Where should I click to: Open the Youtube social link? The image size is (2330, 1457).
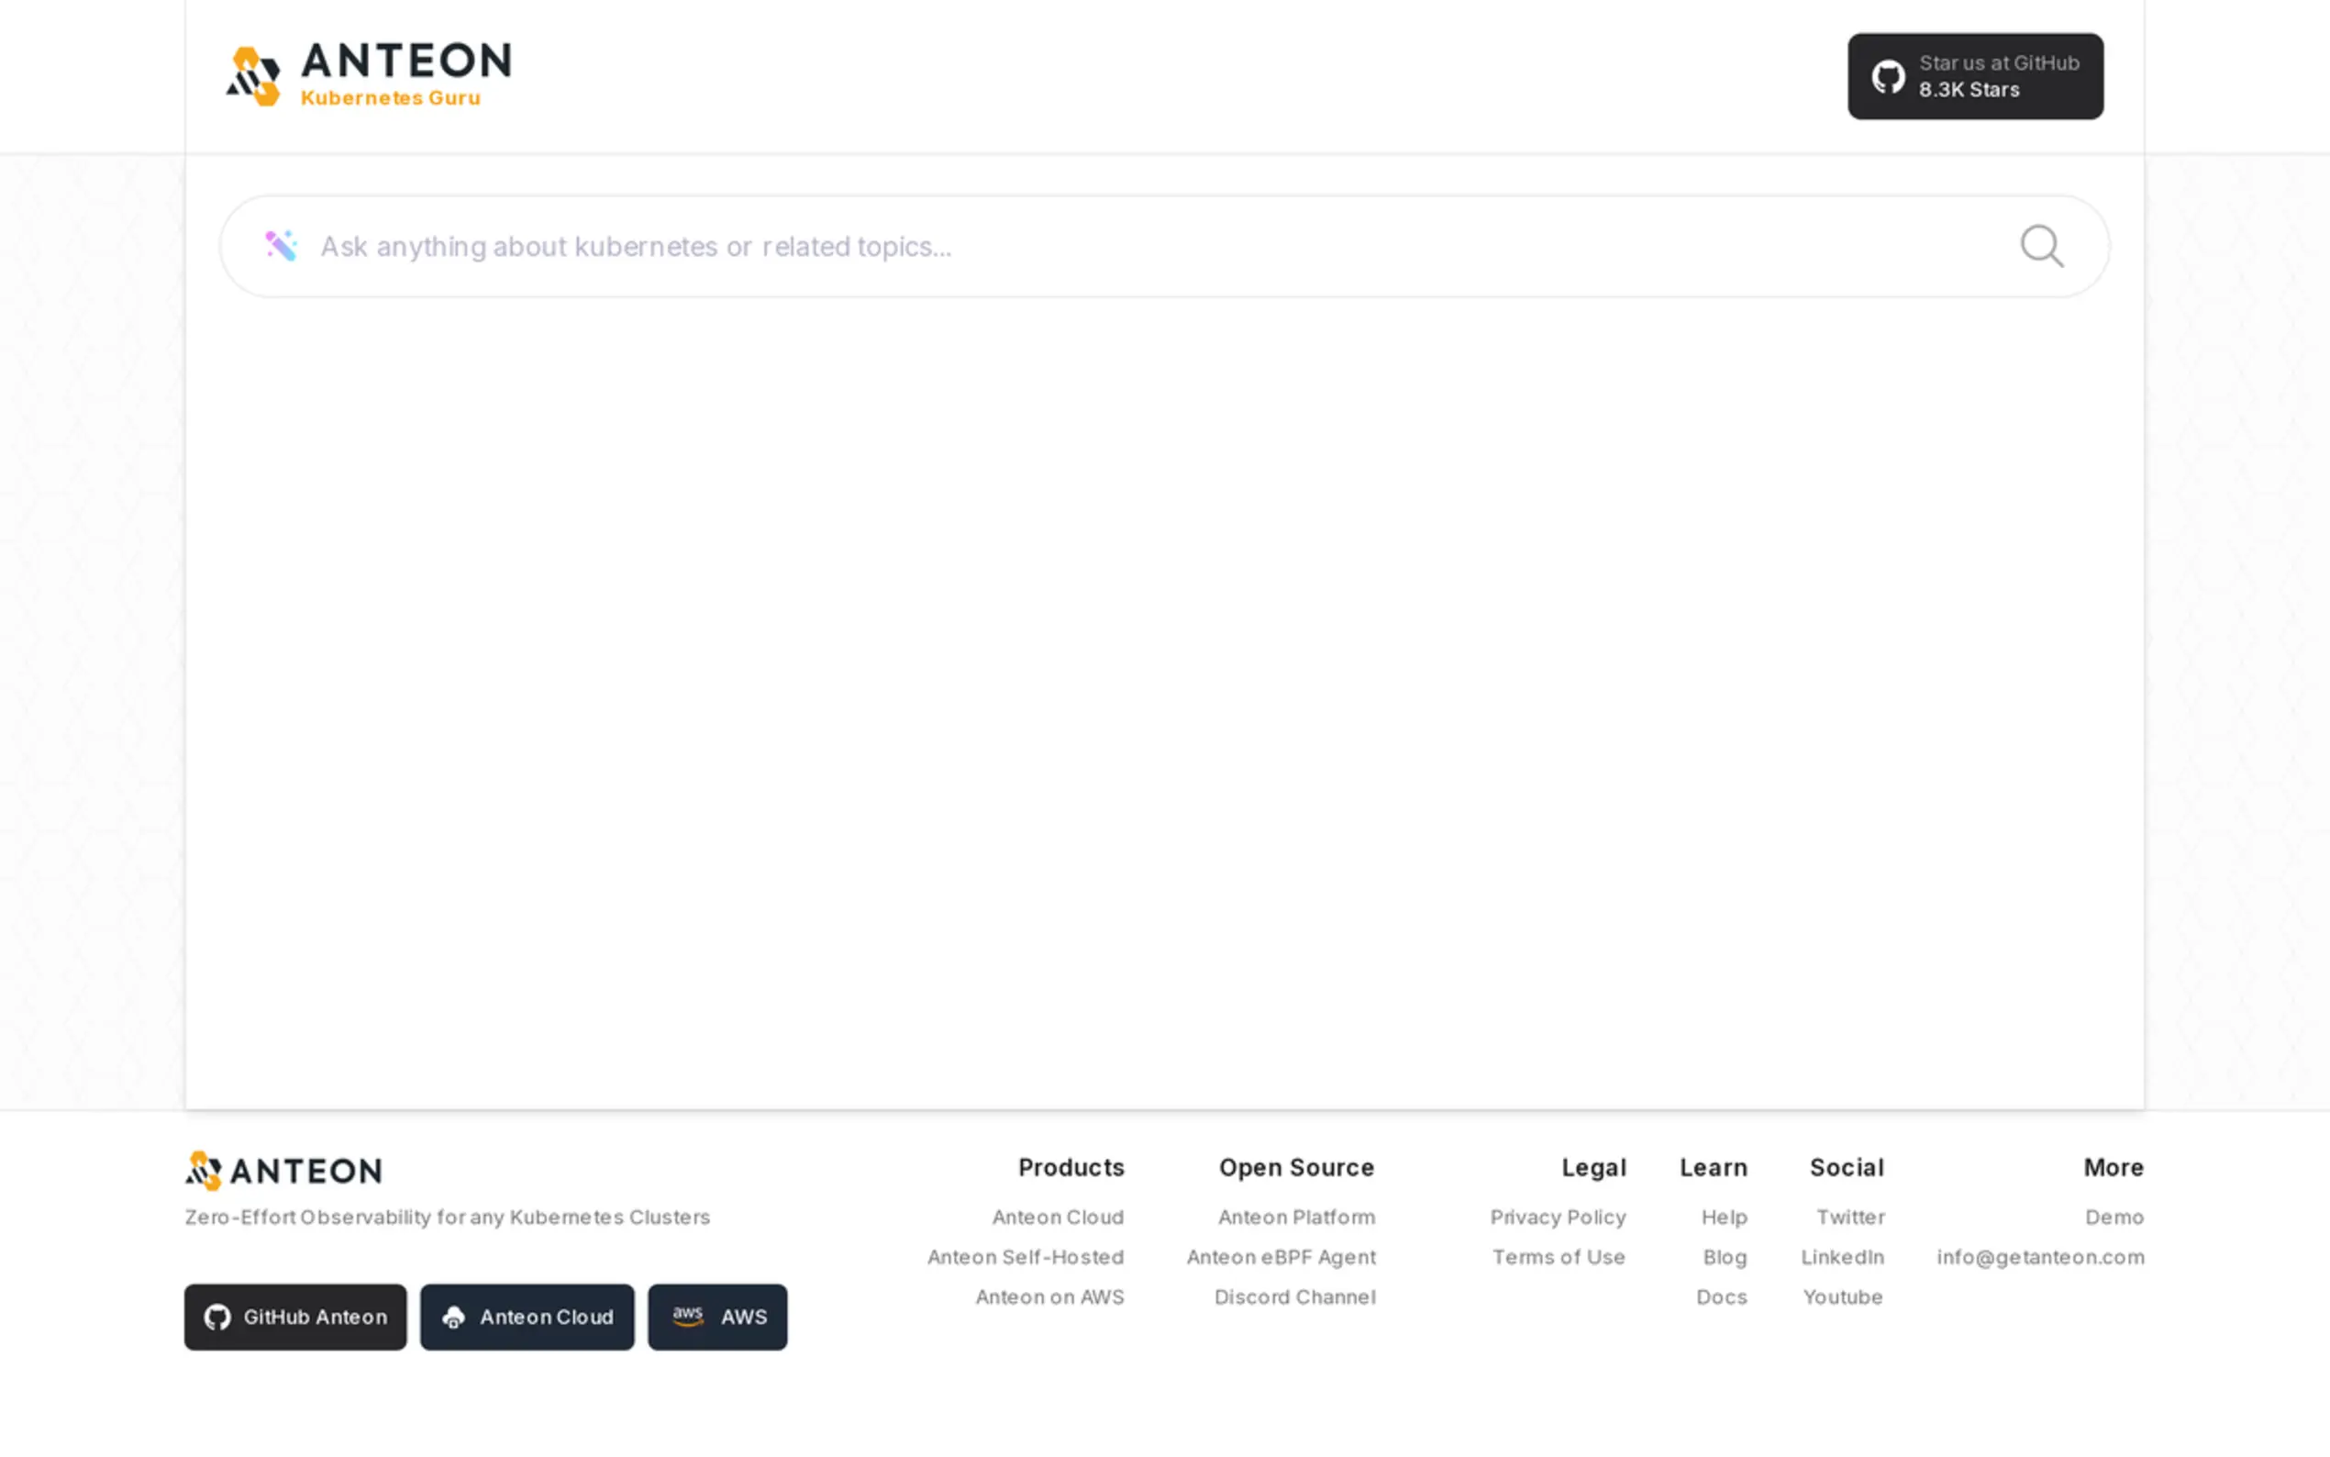pos(1842,1297)
